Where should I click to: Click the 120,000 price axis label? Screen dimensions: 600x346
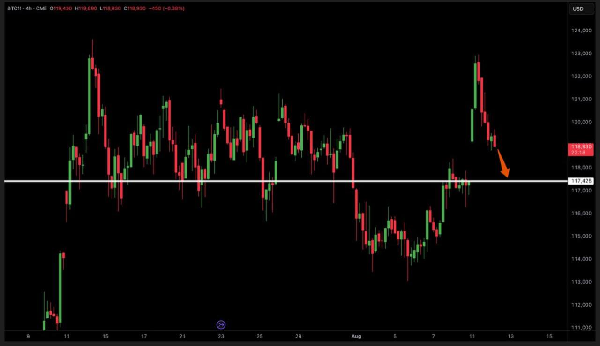(581, 122)
